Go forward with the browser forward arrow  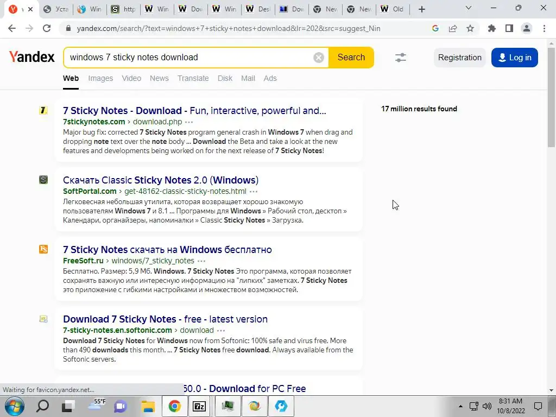point(29,28)
